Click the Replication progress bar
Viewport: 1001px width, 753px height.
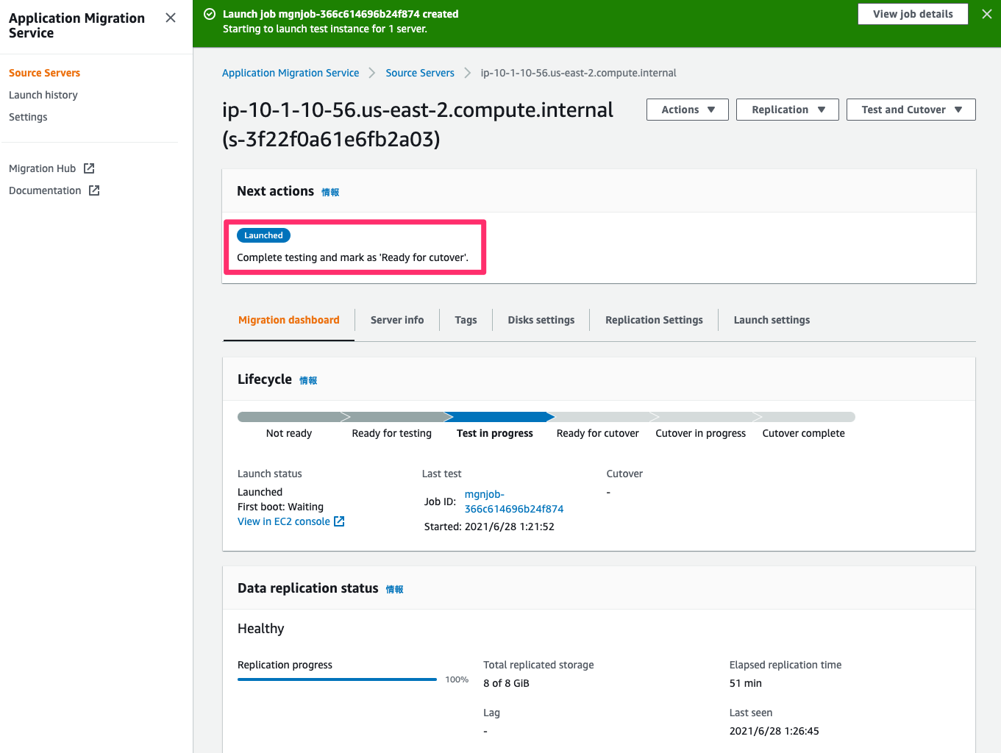(x=337, y=679)
